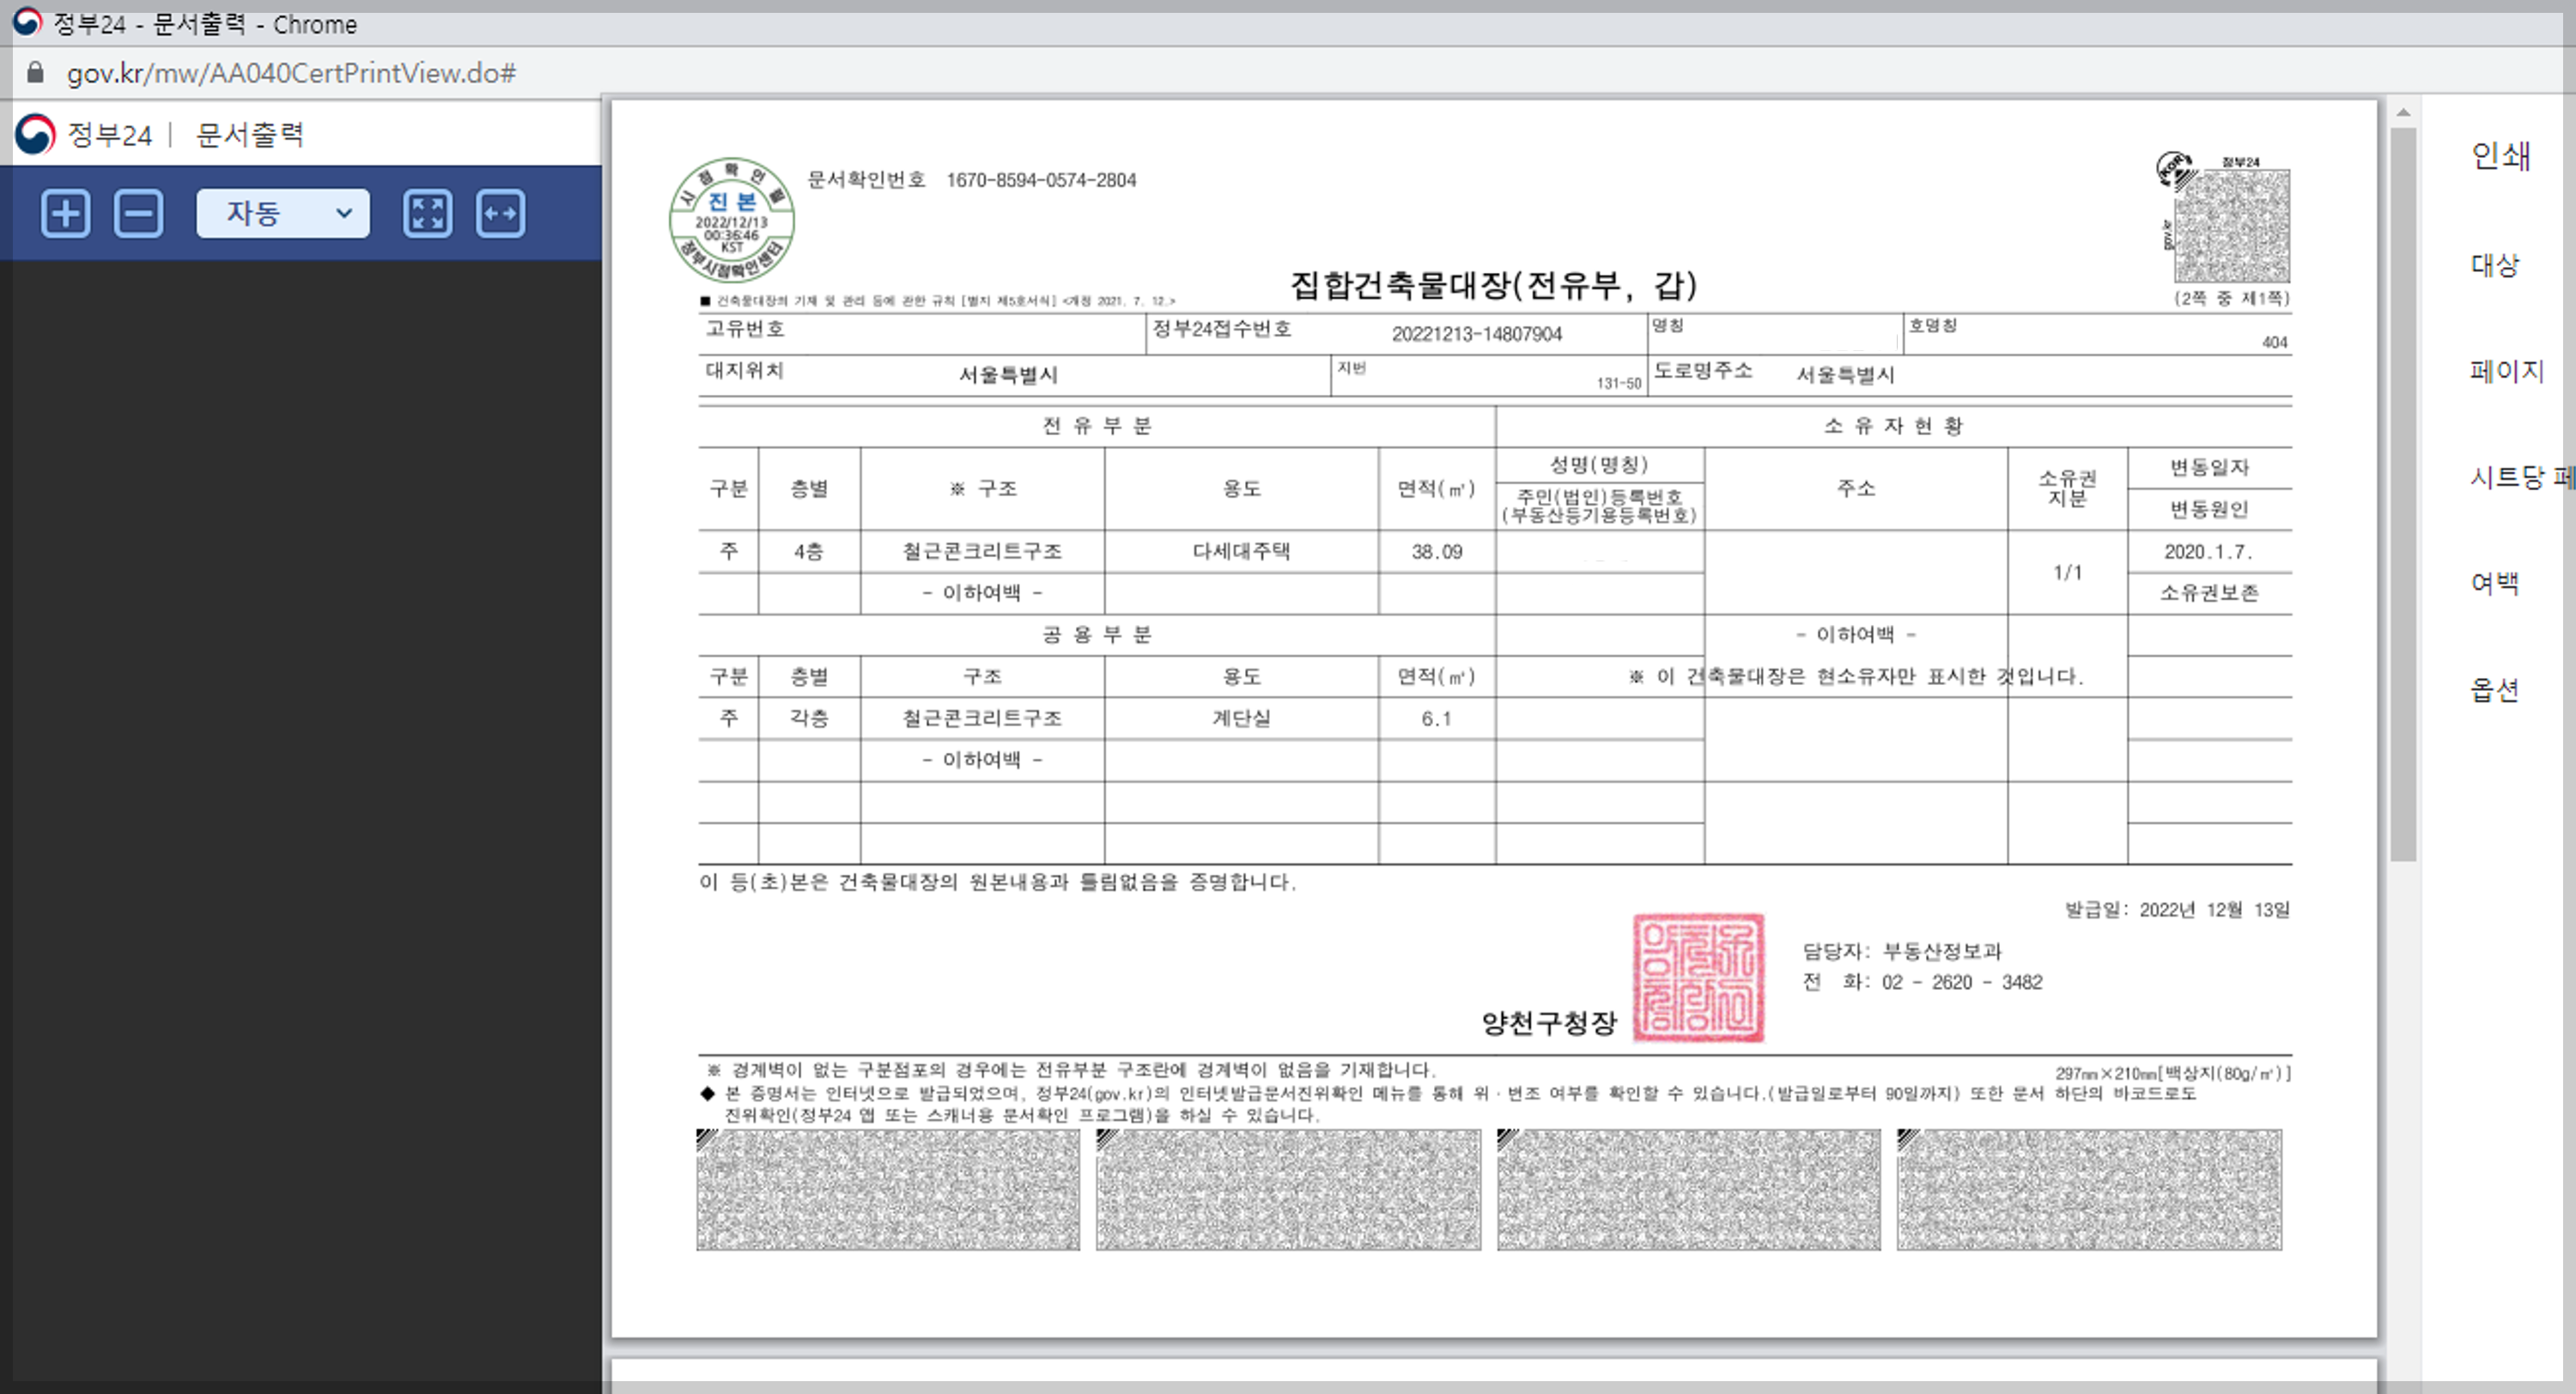Click the fit-to-width arrows icon
The width and height of the screenshot is (2576, 1394).
pos(500,213)
